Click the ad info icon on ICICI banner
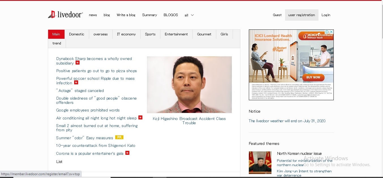383x178 pixels. pyautogui.click(x=327, y=32)
